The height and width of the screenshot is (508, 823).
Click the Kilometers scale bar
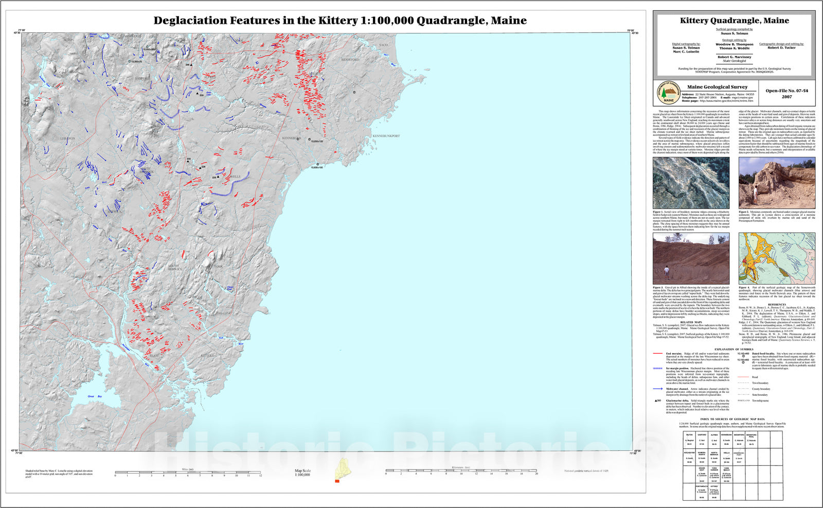(461, 470)
